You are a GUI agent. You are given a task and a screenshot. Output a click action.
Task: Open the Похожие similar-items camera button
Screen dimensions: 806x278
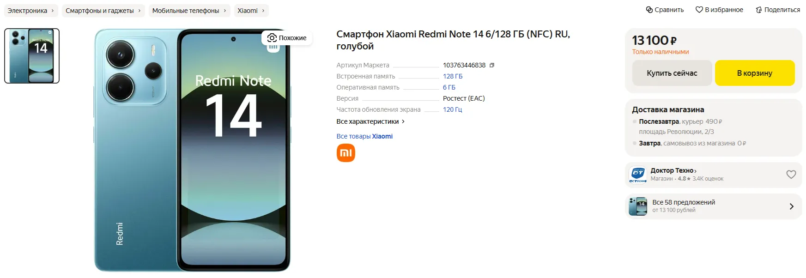[x=287, y=38]
